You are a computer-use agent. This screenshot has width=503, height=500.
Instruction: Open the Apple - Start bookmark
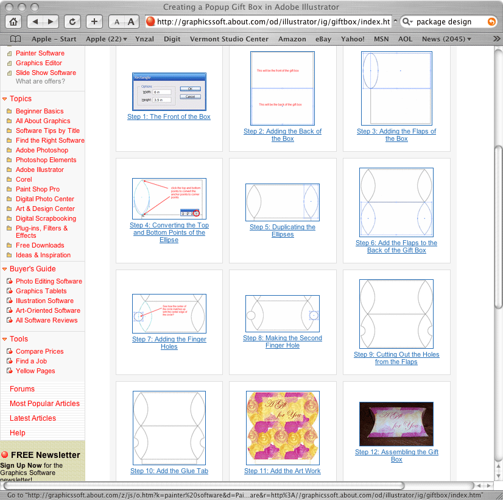click(54, 39)
